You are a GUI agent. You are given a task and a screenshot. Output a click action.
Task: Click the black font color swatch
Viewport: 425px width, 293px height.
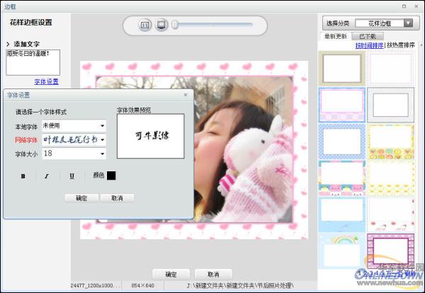click(x=111, y=176)
